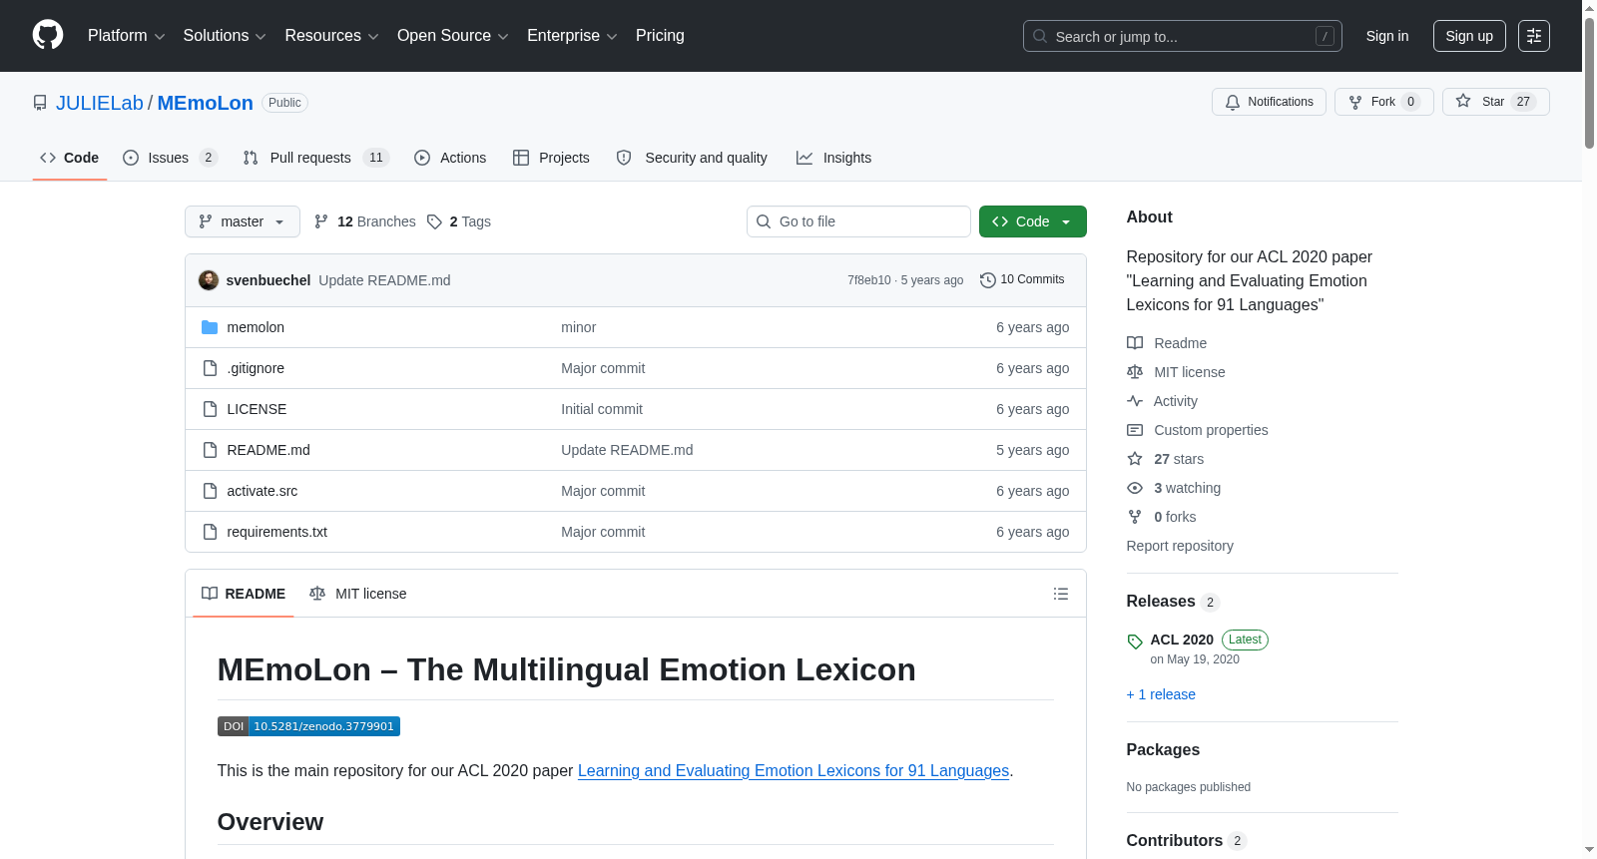Viewport: 1597px width, 859px height.
Task: Click the branches icon next to 12 Branches
Action: [321, 221]
